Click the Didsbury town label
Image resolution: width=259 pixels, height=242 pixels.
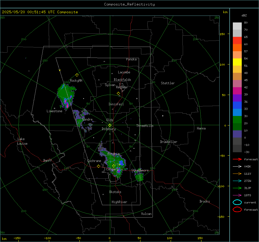108,129
